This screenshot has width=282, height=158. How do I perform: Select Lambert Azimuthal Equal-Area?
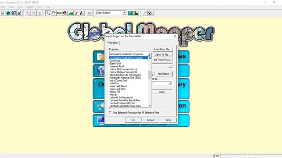click(129, 101)
